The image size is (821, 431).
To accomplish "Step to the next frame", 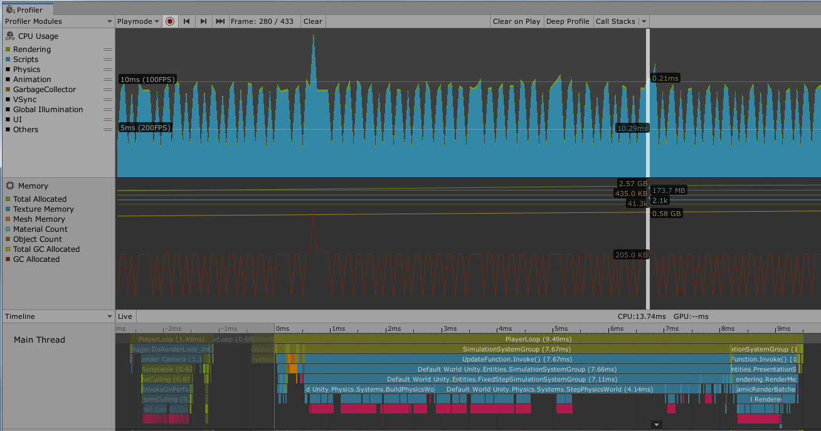I will [203, 21].
